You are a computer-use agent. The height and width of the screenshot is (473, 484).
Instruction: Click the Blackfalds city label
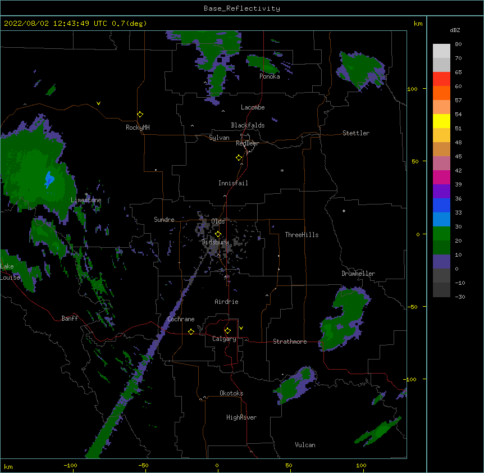pos(248,125)
